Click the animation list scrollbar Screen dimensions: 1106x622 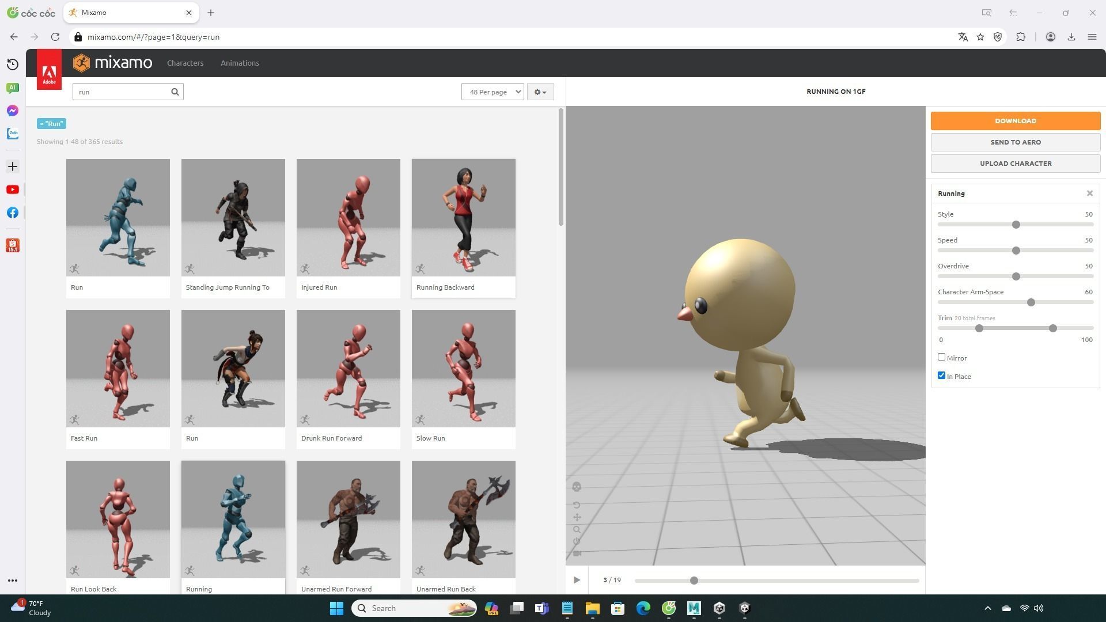click(561, 168)
